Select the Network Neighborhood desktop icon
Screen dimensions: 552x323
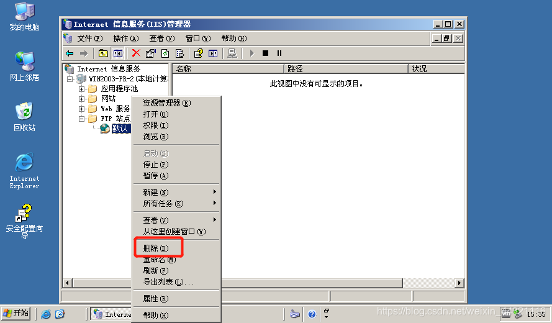[x=24, y=66]
